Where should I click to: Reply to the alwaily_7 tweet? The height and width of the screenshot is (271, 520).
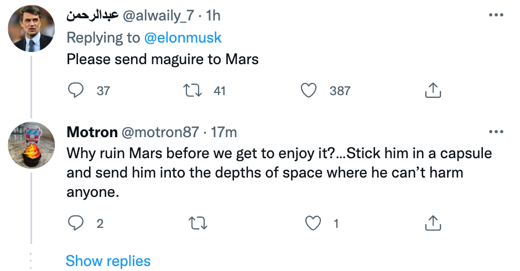[x=76, y=91]
